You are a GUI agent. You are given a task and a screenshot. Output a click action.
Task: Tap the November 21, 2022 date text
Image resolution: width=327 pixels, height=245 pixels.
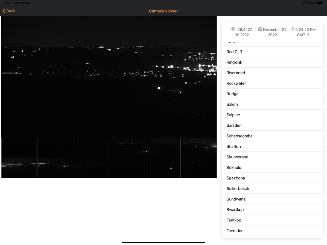[275, 32]
